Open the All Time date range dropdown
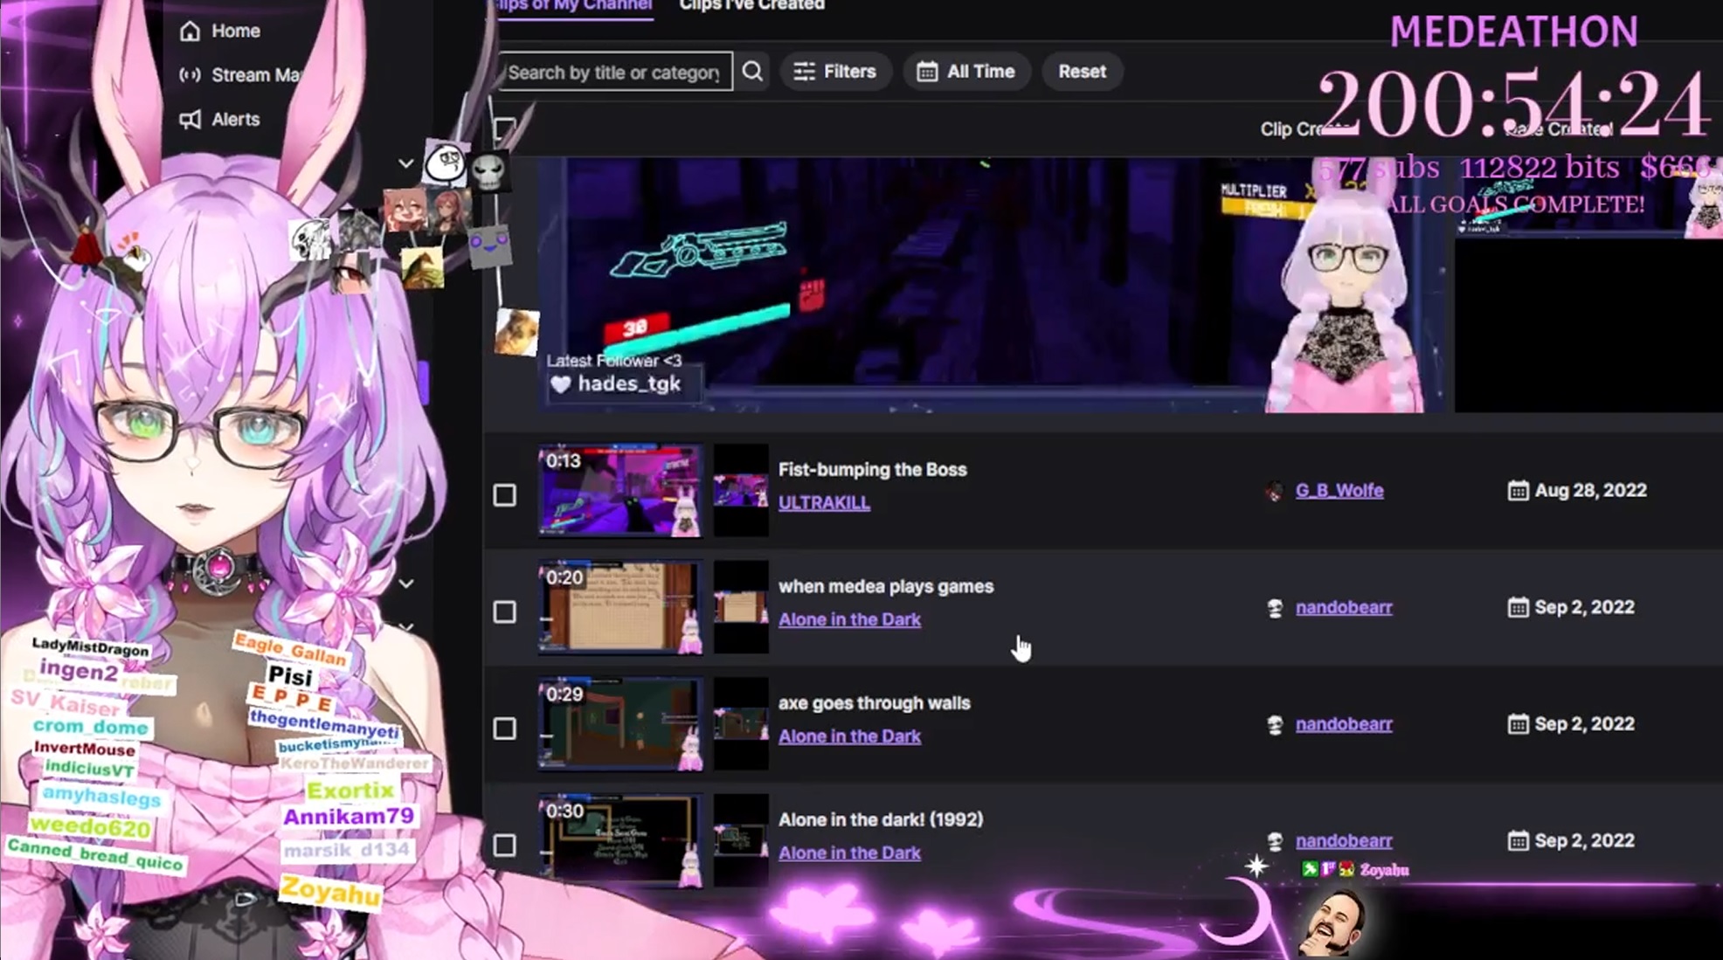 (x=966, y=72)
